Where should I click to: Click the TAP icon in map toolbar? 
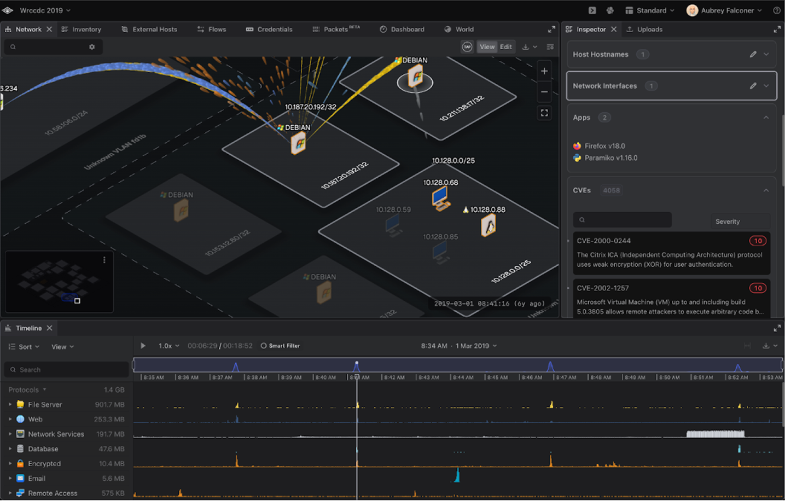coord(467,47)
